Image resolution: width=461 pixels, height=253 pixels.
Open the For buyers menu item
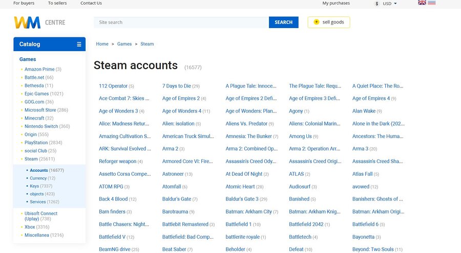24,3
